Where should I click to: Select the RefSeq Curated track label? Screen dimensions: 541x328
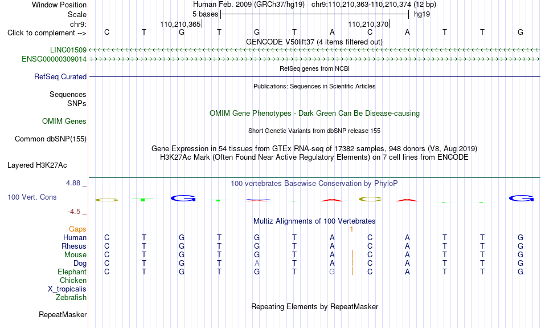(x=60, y=77)
